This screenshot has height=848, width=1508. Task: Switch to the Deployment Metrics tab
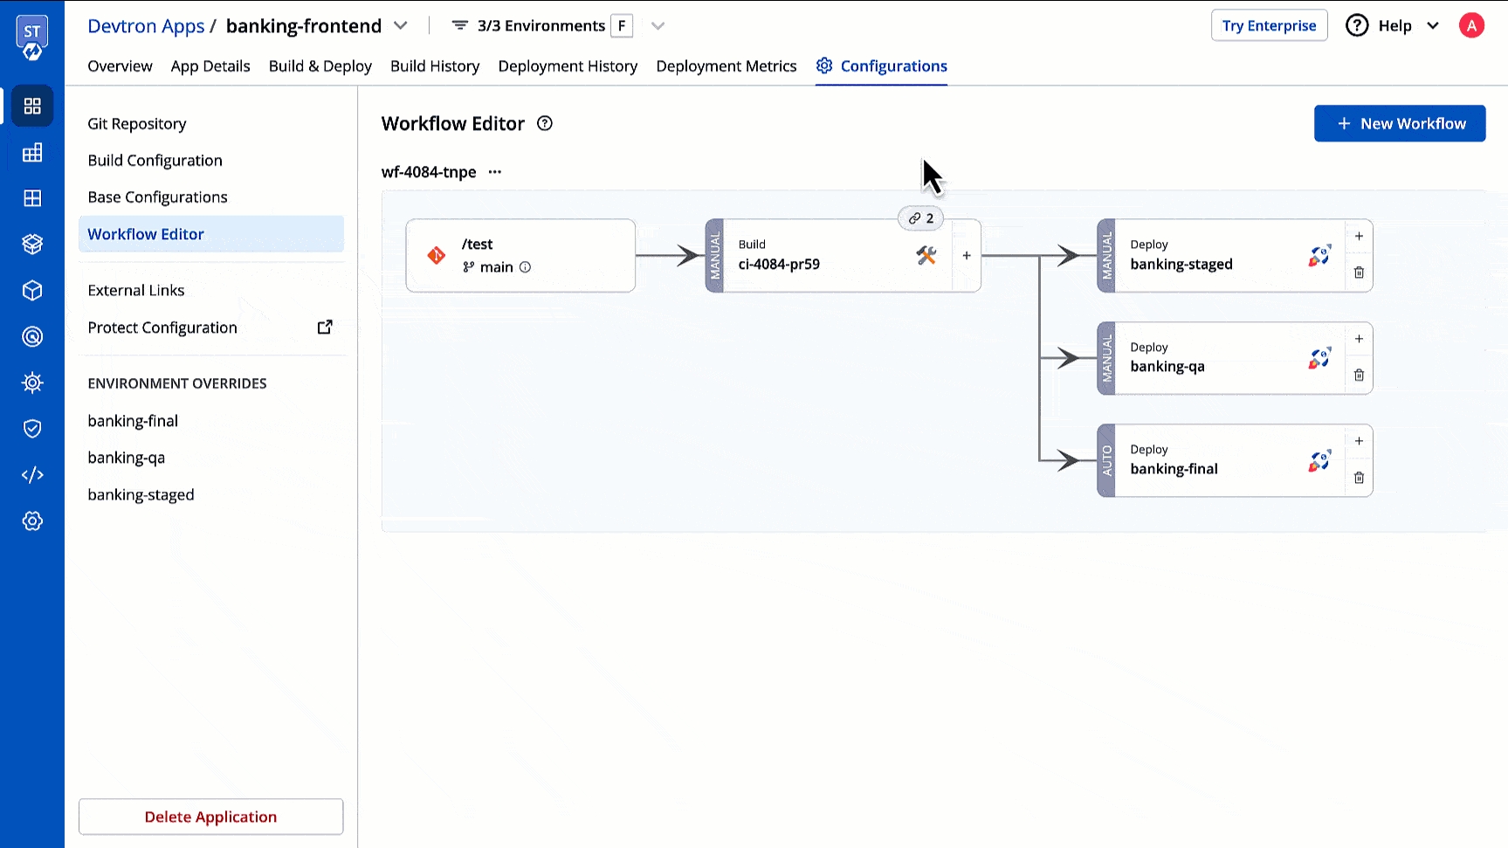coord(726,66)
